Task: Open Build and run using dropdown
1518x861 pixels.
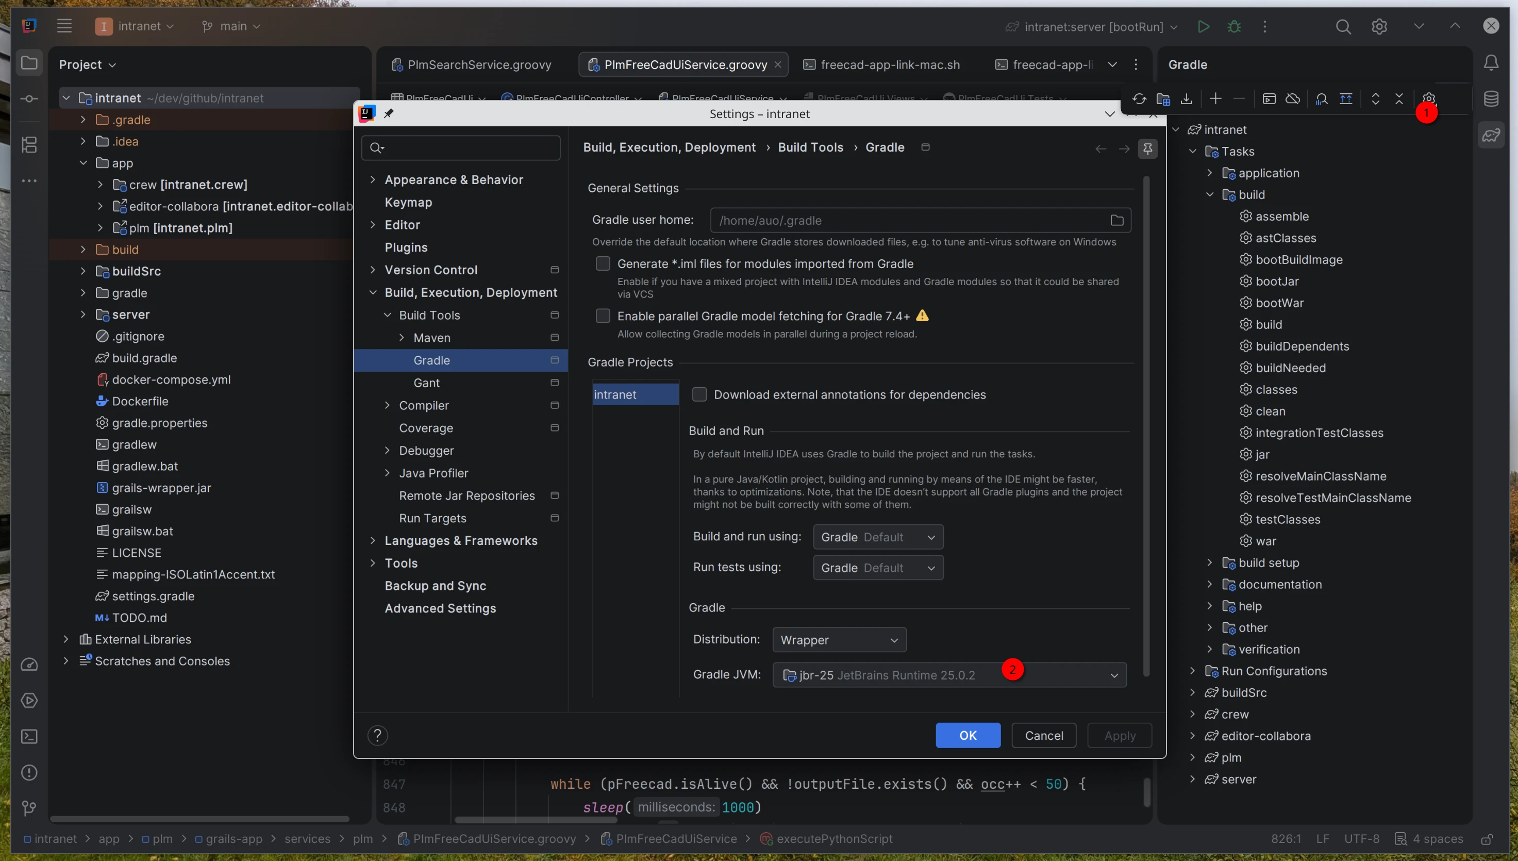Action: pos(878,536)
